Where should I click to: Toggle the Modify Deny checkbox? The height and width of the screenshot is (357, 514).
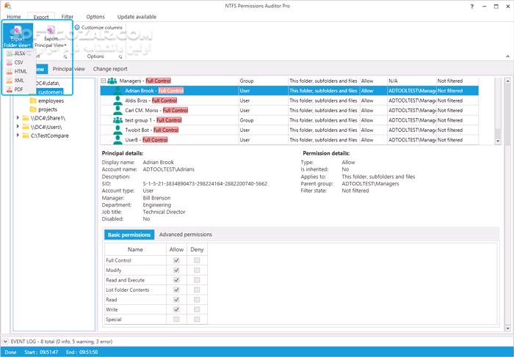[x=196, y=270]
